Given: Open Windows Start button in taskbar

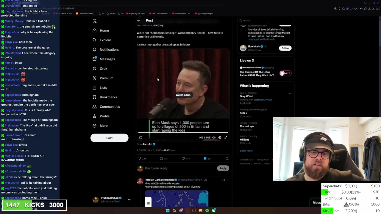Looking at the screenshot, I should [168, 210].
